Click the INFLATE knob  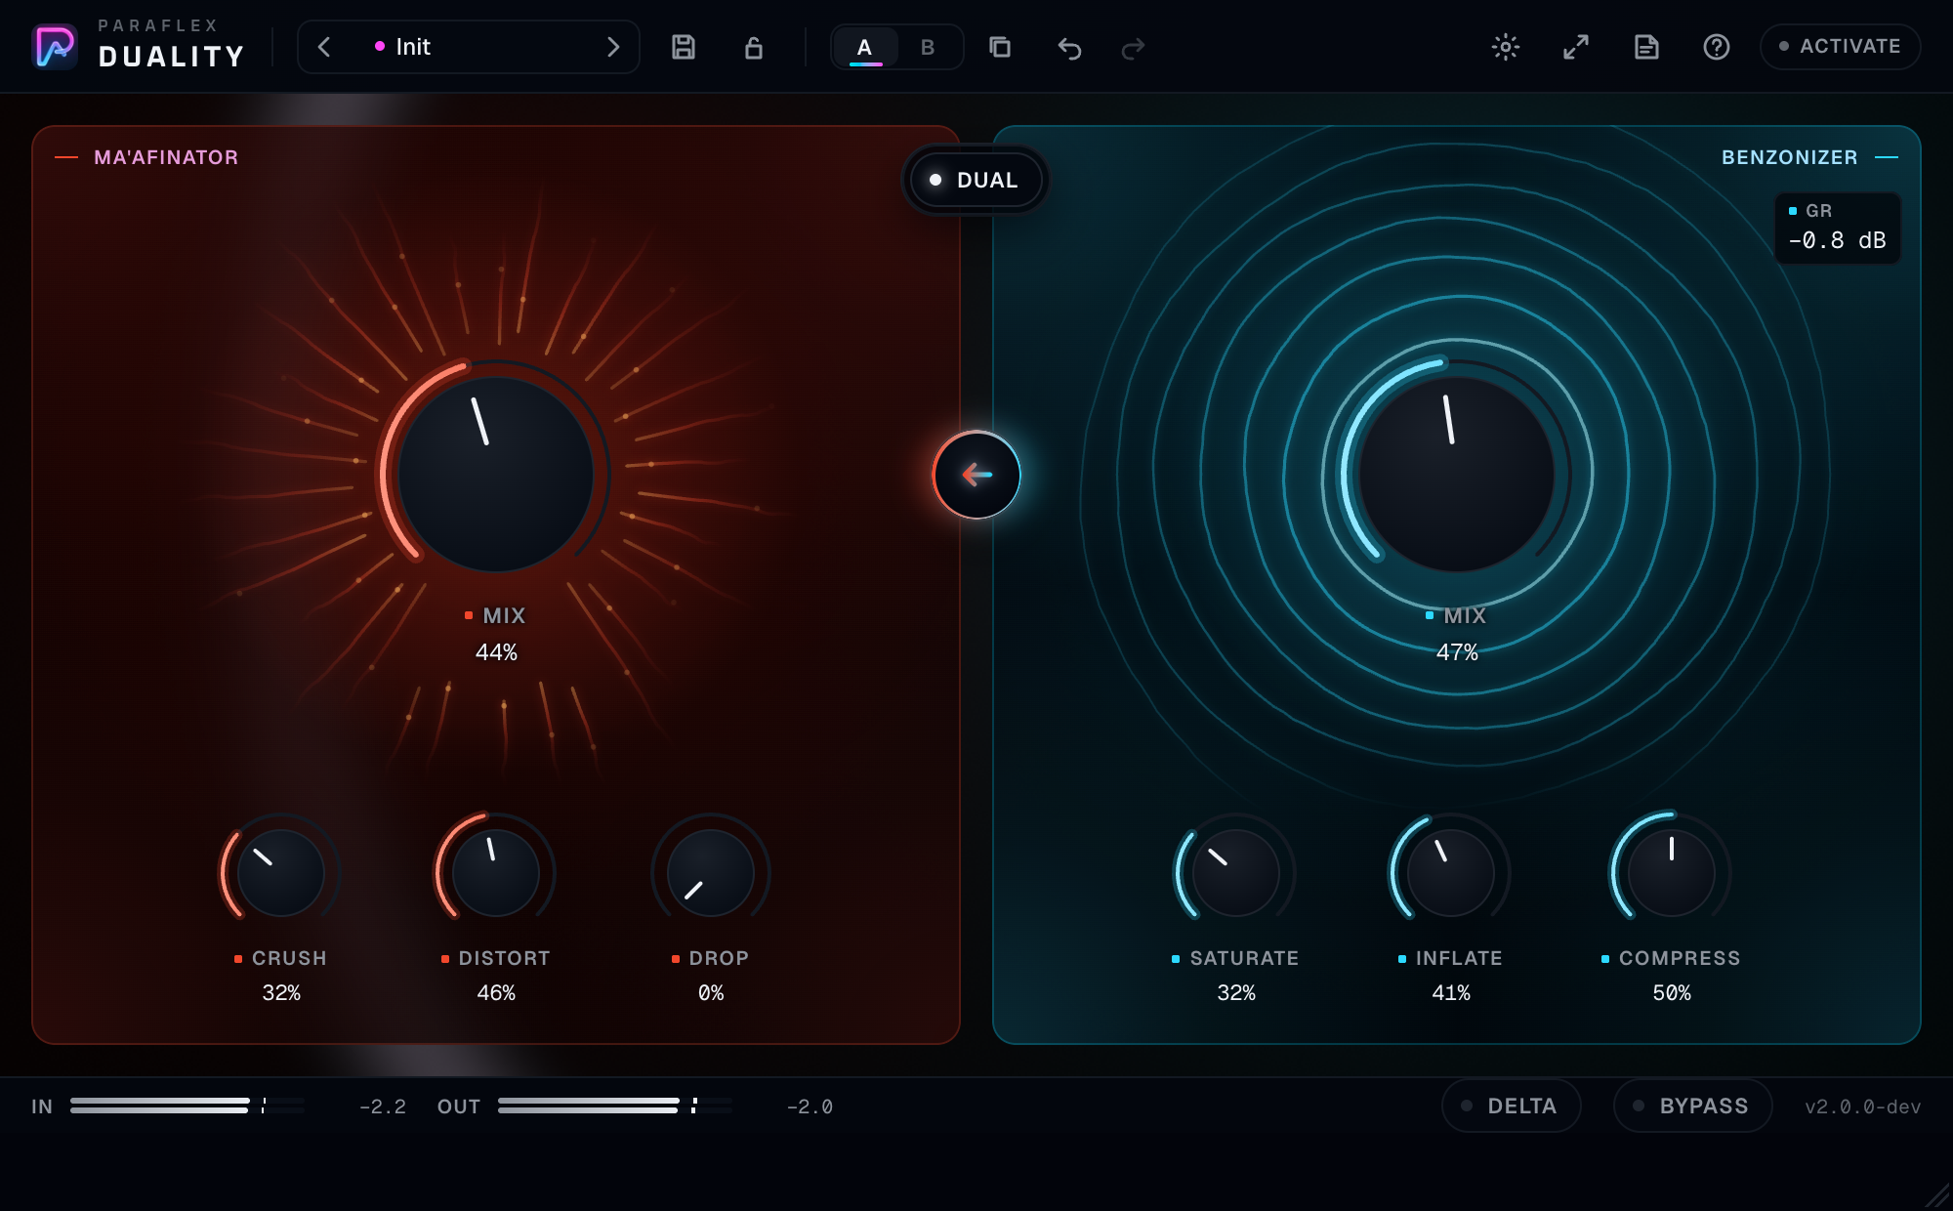[x=1451, y=872]
